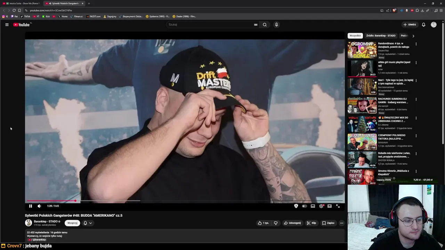Close the Sylwetki Polskich Gangsterów tab
Image resolution: width=445 pixels, height=250 pixels.
pos(82,3)
